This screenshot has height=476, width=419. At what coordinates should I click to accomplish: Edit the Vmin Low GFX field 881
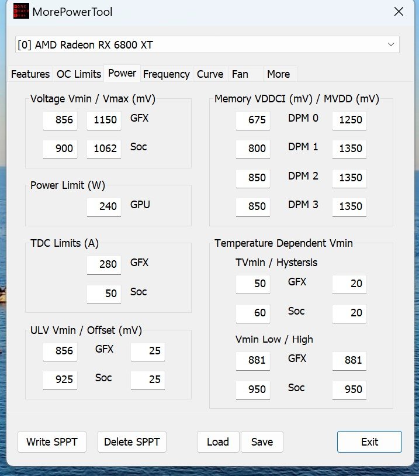[252, 361]
